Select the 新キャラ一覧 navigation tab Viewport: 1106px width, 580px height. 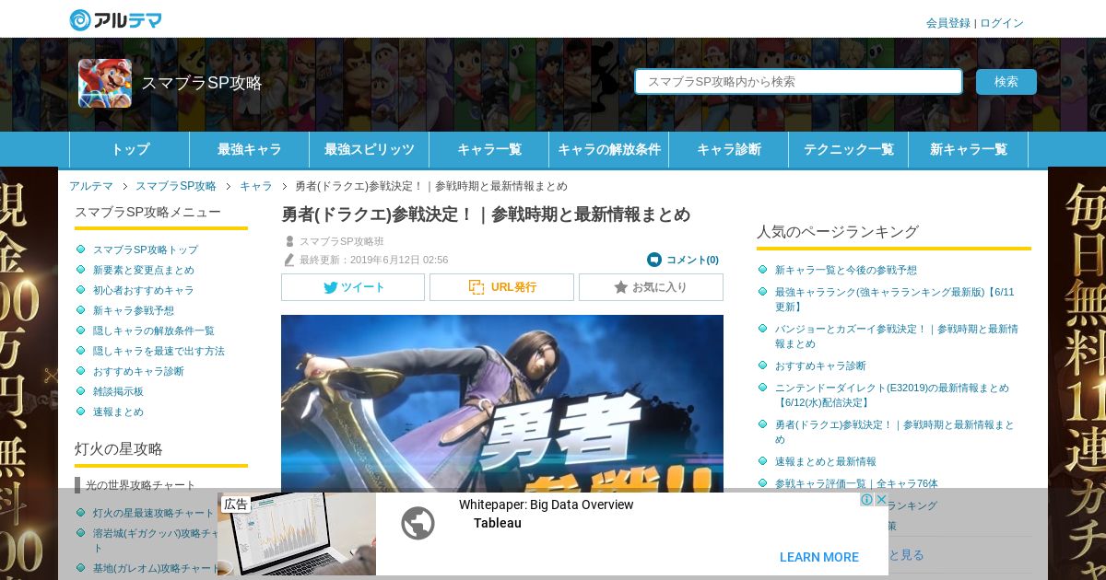point(969,149)
